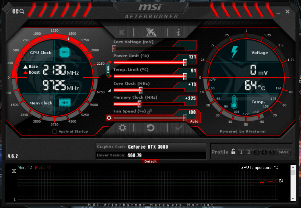Click the profile lock icon
Screen dimensions: 301x208
[x=233, y=152]
